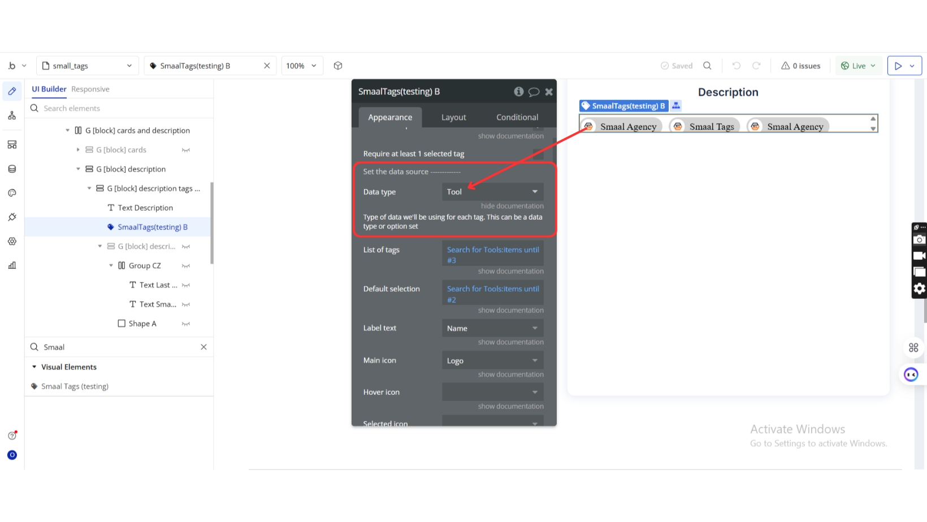Image resolution: width=927 pixels, height=522 pixels.
Task: Toggle visibility of Shape A element
Action: (186, 324)
